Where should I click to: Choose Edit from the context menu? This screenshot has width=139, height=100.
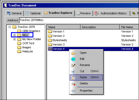[86, 59]
